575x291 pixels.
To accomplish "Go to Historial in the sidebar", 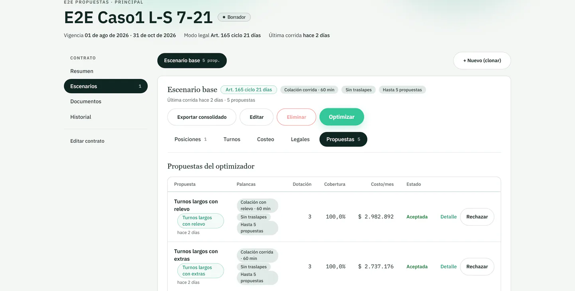I will (x=105, y=117).
